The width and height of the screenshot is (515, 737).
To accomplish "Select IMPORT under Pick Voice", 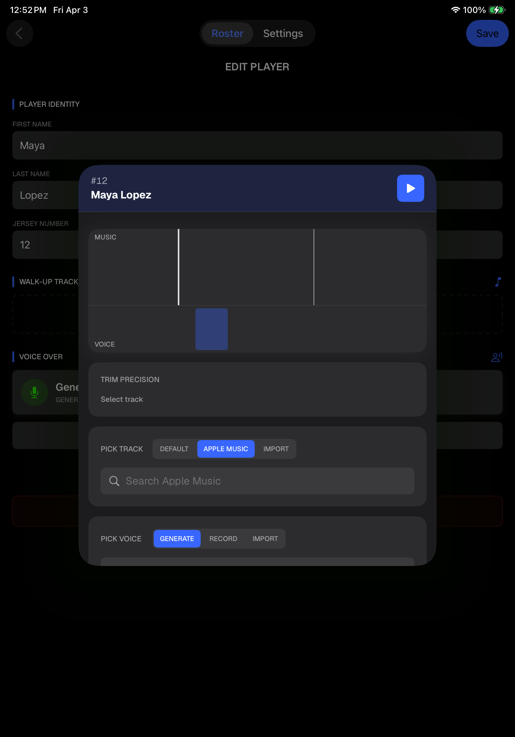I will (265, 539).
